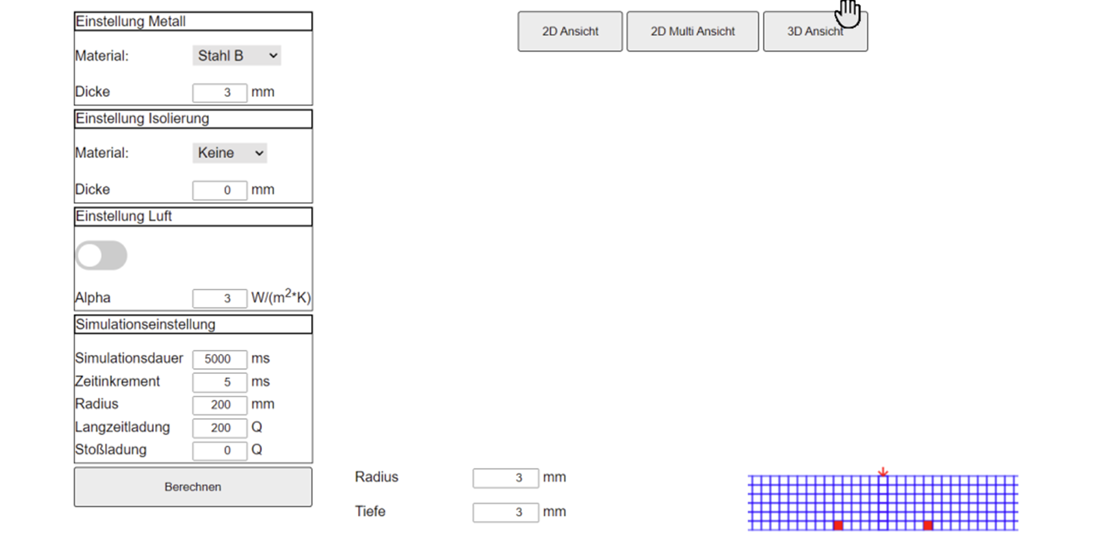Select the Zeitinkrement input field
This screenshot has height=546, width=1093.
click(220, 382)
